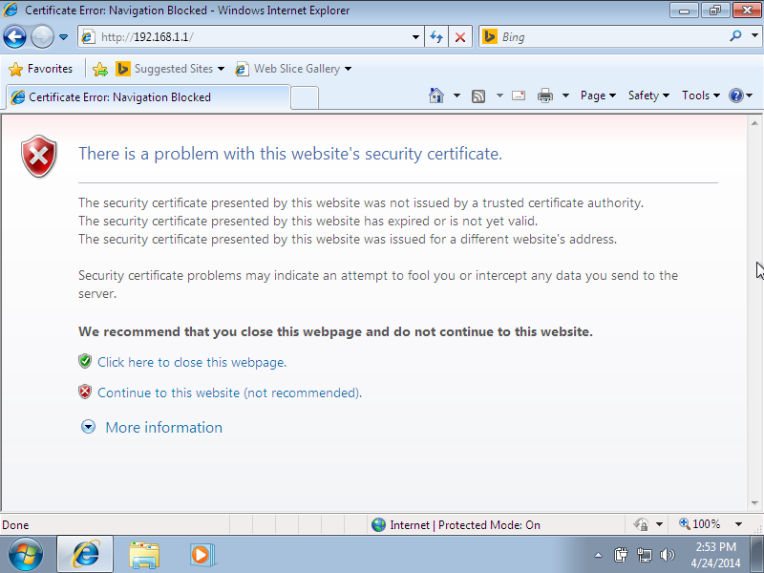Click the page scrollbar down arrow
764x573 pixels.
tap(754, 503)
